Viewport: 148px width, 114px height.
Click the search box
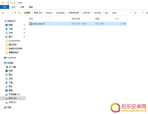point(144,13)
